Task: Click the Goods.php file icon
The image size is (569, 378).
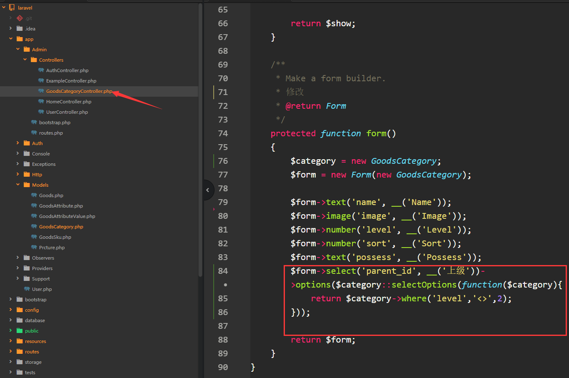Action: [34, 195]
